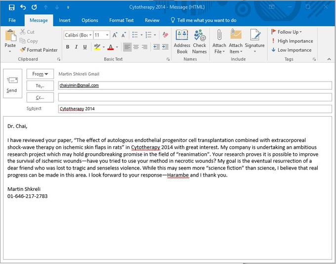The height and width of the screenshot is (264, 336).
Task: Open the File tab
Action: pos(12,20)
